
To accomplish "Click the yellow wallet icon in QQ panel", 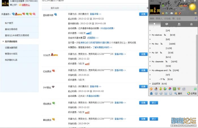I will [x=176, y=13].
